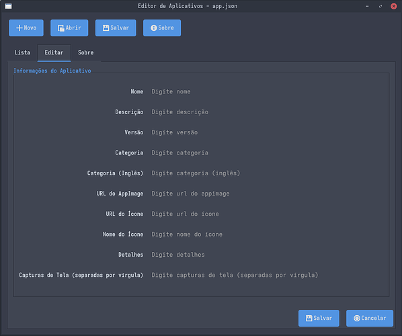The image size is (402, 336).
Task: Focus the Nome input field
Action: click(x=268, y=91)
